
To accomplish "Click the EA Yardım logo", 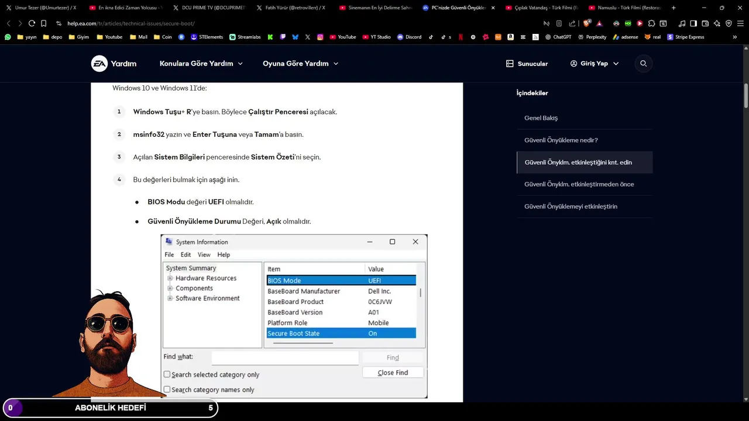I will [x=114, y=63].
